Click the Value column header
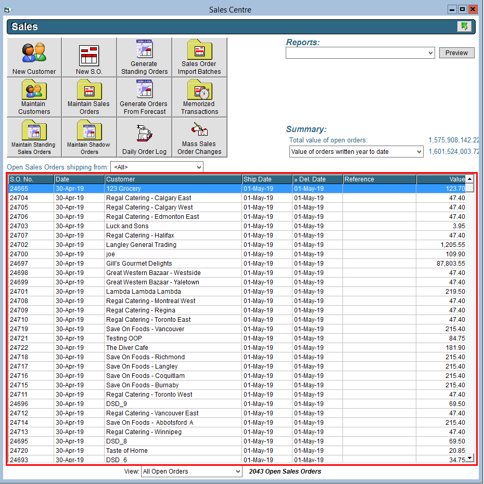Image resolution: width=484 pixels, height=484 pixels. click(x=441, y=179)
